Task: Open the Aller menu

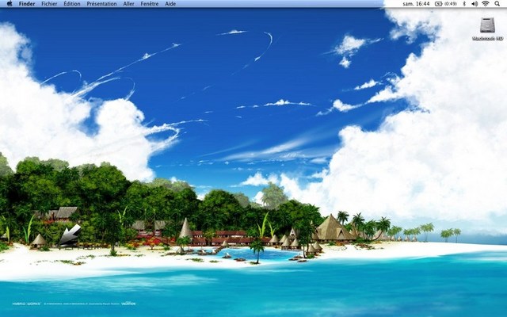Action: tap(128, 4)
